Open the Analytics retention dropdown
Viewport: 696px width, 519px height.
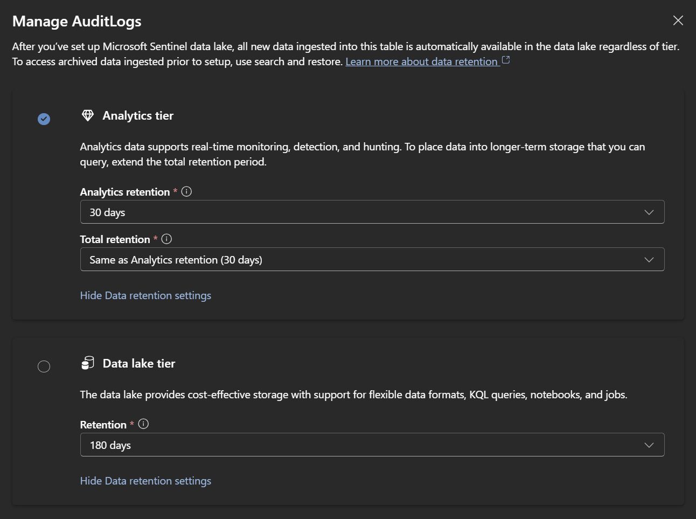click(372, 212)
